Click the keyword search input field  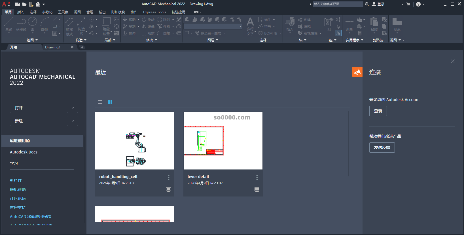pyautogui.click(x=337, y=4)
